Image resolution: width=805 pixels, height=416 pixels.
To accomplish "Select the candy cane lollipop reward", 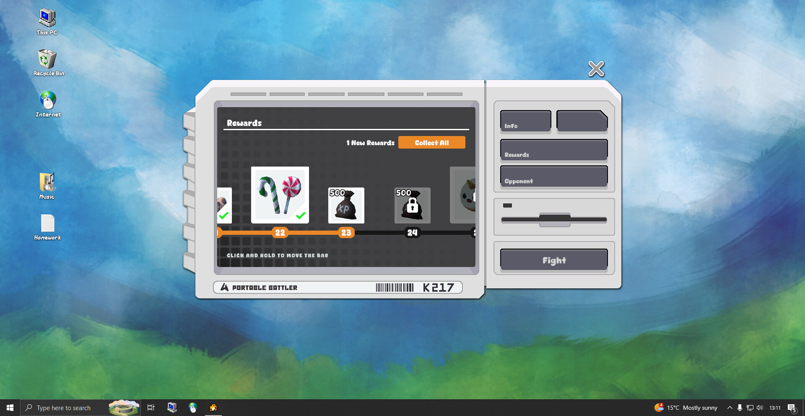I will tap(280, 195).
